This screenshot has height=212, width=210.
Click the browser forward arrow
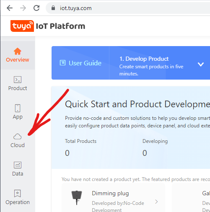(x=23, y=8)
